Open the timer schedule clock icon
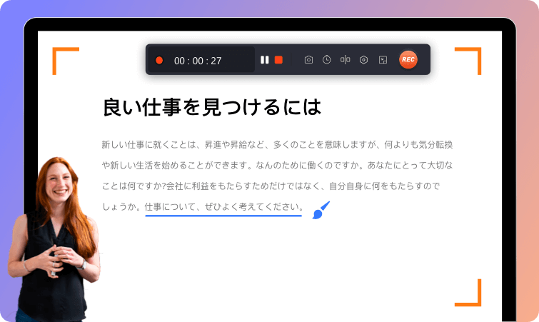 point(326,60)
